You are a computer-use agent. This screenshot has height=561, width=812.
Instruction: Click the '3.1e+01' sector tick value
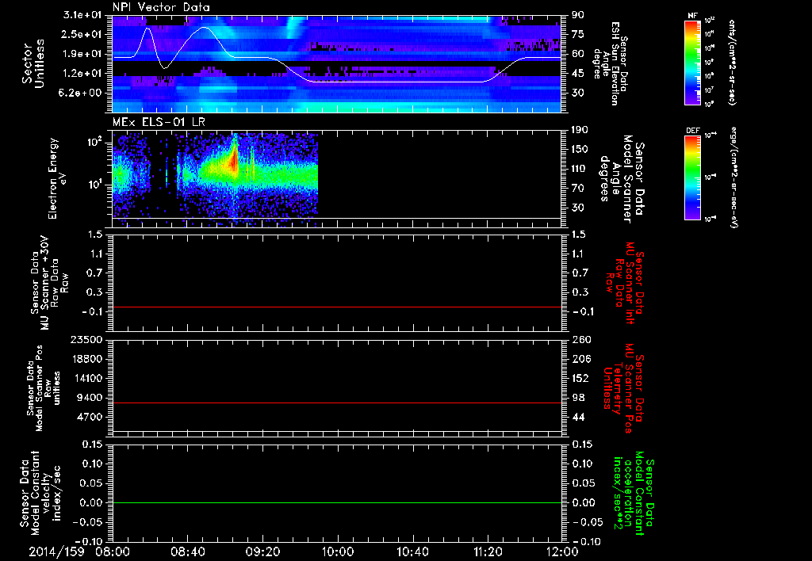pyautogui.click(x=82, y=15)
